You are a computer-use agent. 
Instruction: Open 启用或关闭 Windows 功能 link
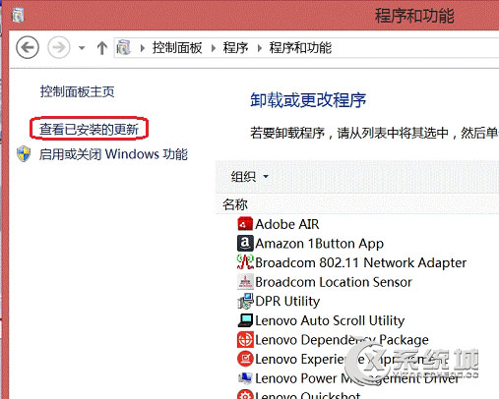[x=113, y=154]
